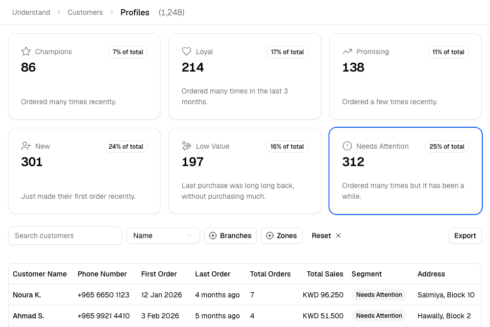490x327 pixels.
Task: Click total sales KWD 51.500
Action: 323,316
